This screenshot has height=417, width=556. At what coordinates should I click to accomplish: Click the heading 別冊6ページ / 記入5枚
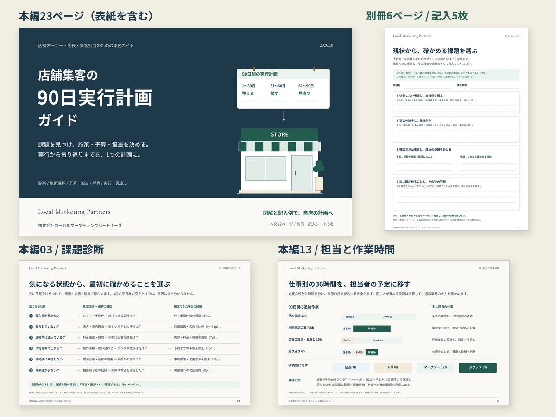coord(417,16)
